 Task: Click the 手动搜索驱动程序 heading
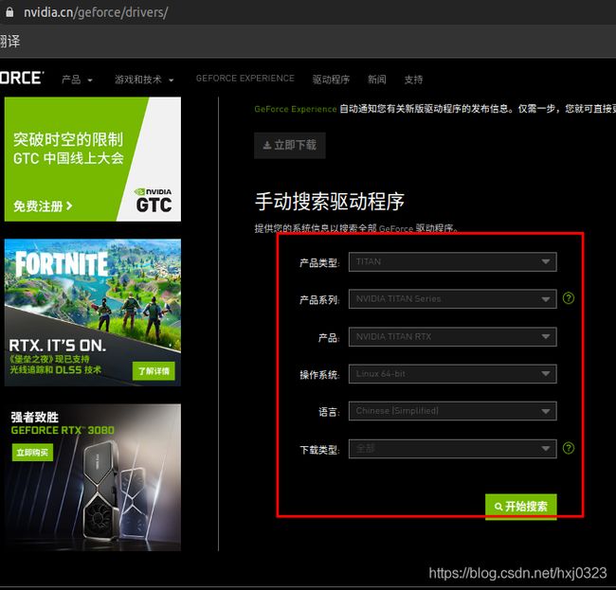[x=329, y=202]
